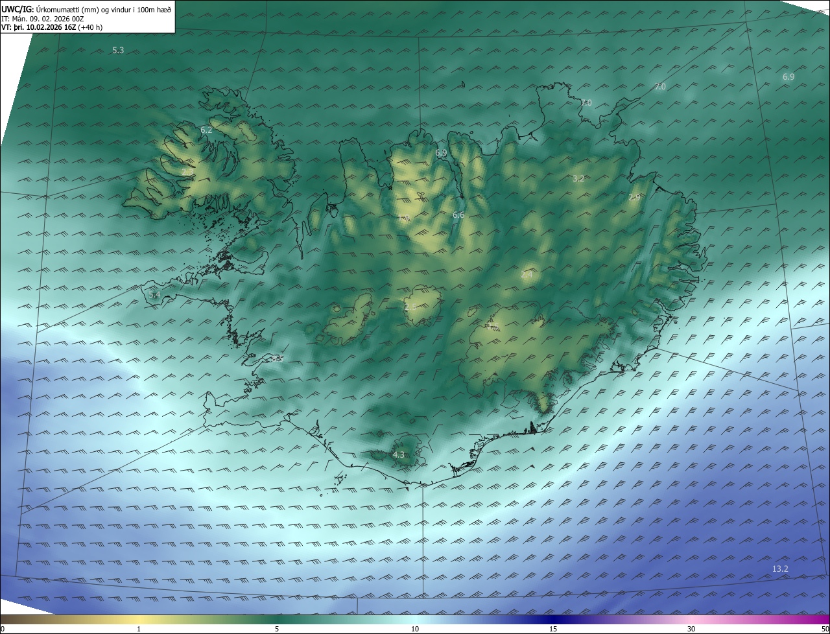This screenshot has height=634, width=830.
Task: Click the 10 tick on the color scale
Action: coord(415,629)
